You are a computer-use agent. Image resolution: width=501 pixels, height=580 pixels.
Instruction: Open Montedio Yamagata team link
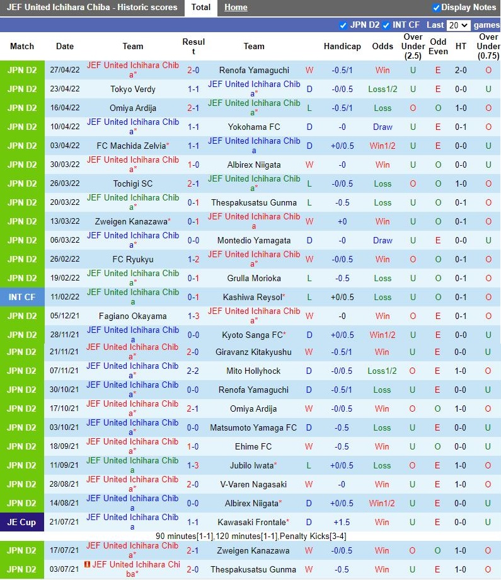[x=253, y=240]
